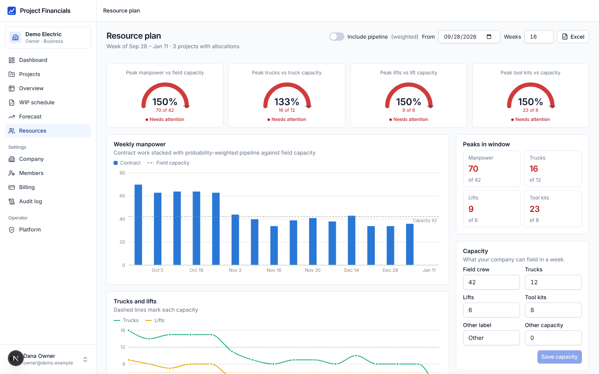The height and width of the screenshot is (374, 599).
Task: Click the Trucks capacity input
Action: point(553,282)
